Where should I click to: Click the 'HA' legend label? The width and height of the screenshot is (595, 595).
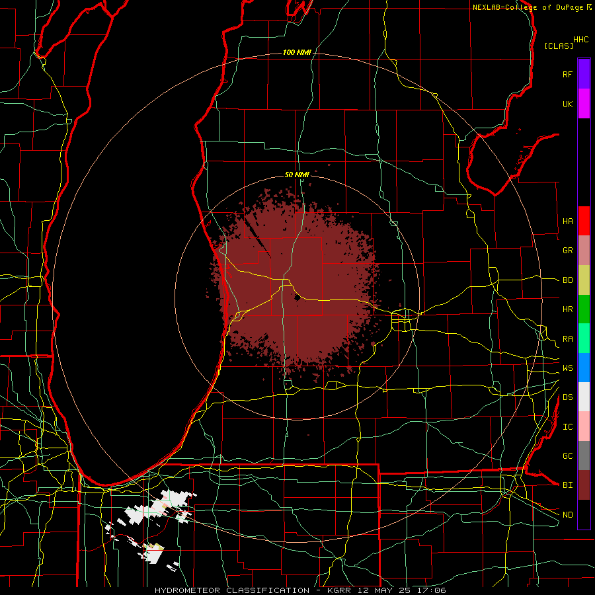click(x=567, y=221)
